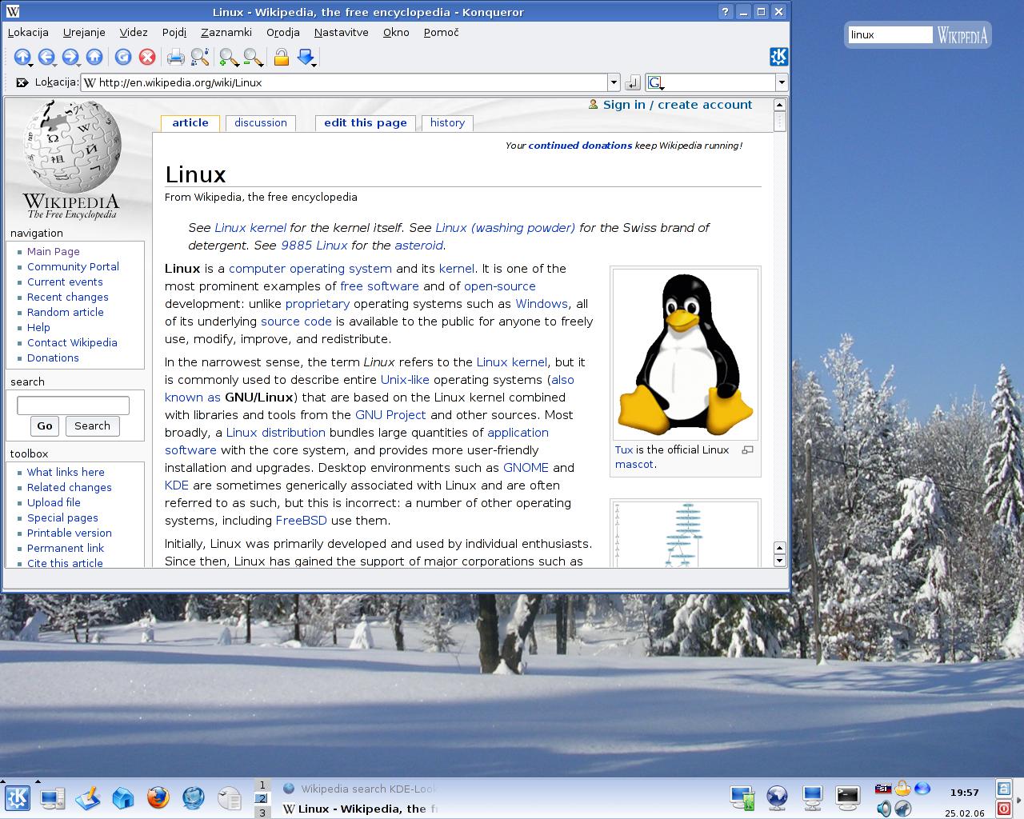This screenshot has width=1024, height=819.
Task: Zoom in with the plus magnifier icon
Action: (229, 57)
